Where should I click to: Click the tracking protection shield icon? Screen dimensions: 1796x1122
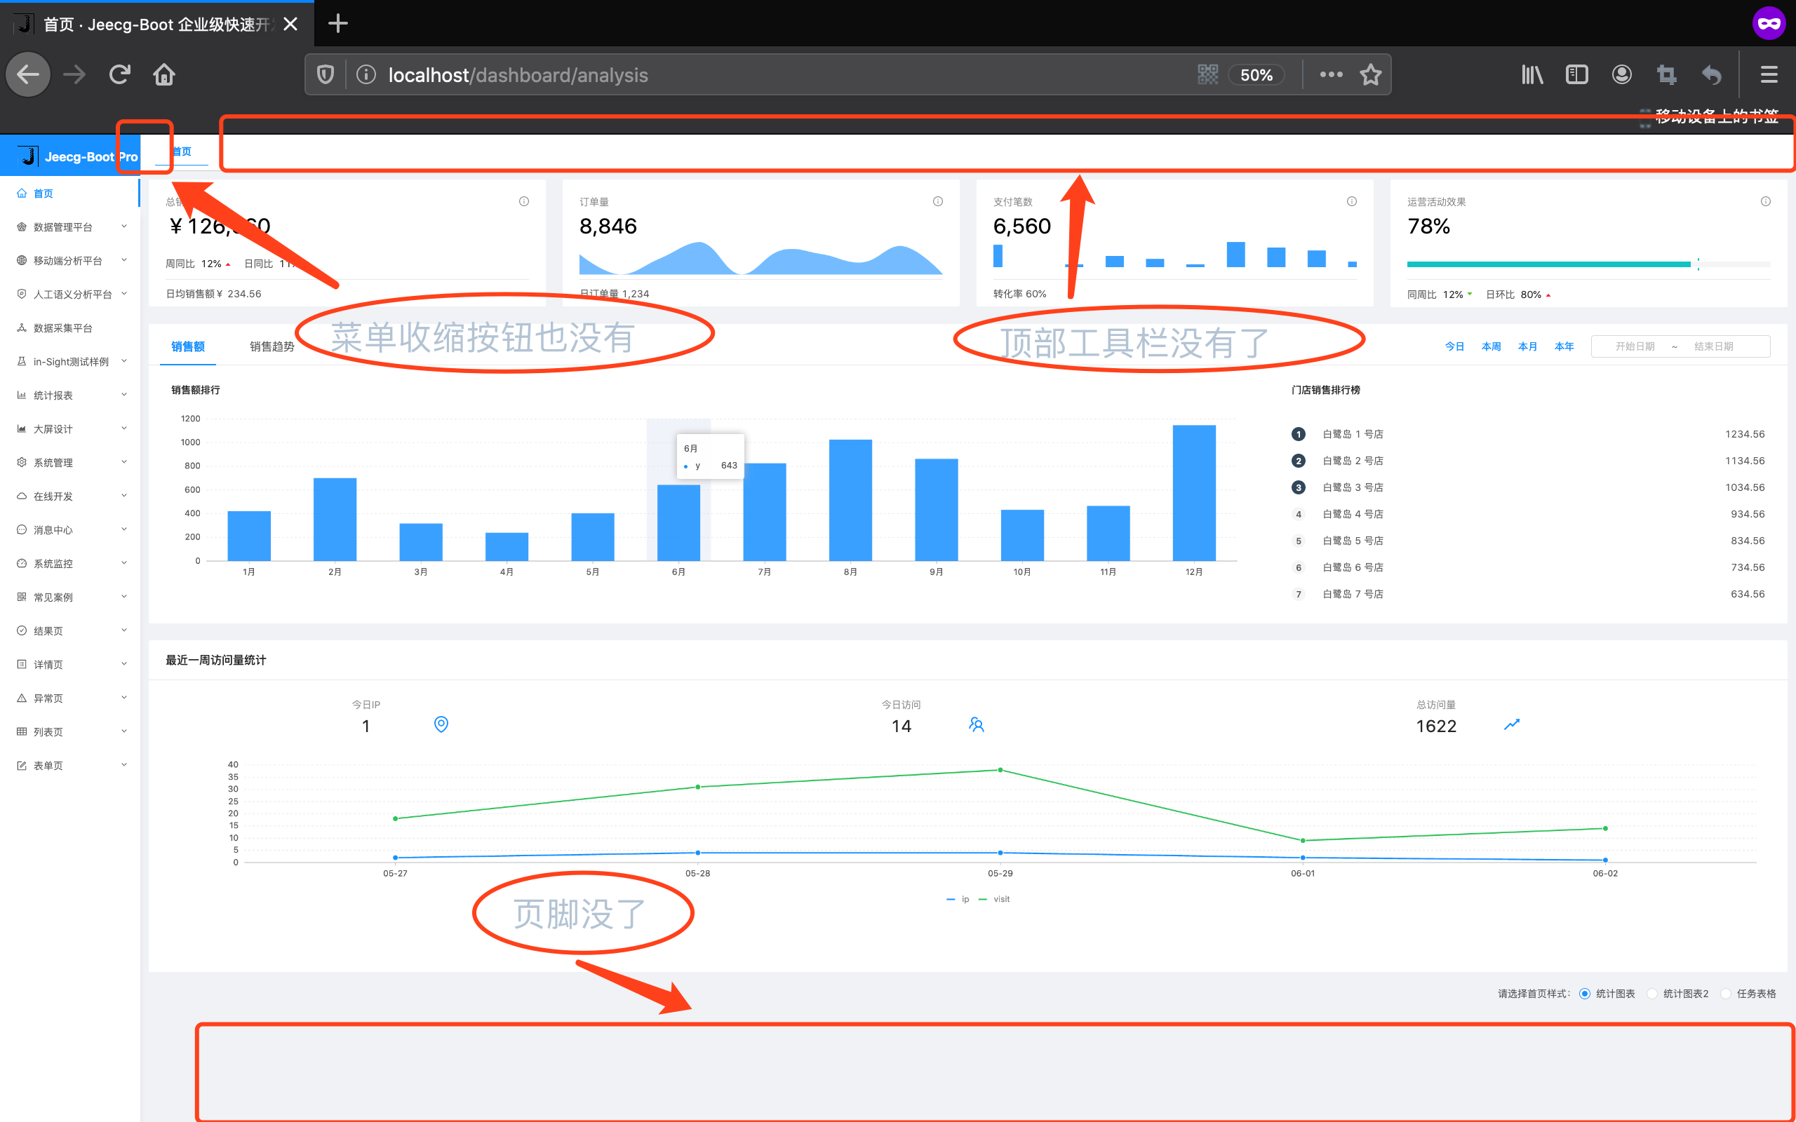click(x=325, y=74)
